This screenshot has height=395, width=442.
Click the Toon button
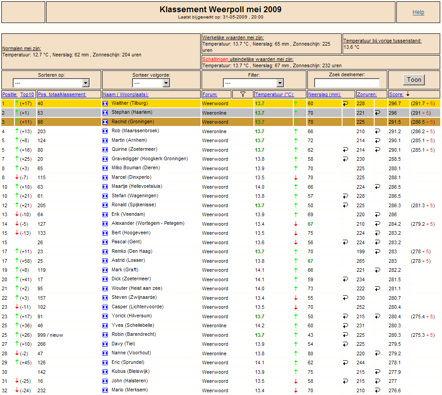[414, 79]
